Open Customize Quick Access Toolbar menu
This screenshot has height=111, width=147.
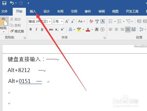(28, 3)
